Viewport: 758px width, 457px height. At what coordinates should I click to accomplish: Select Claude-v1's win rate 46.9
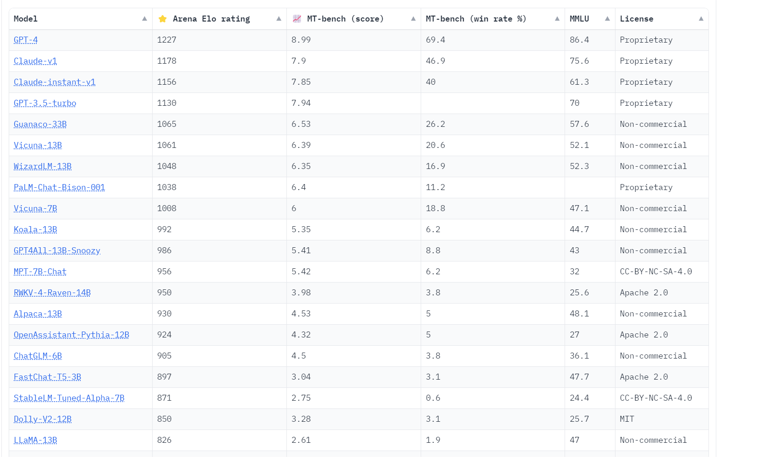point(435,61)
